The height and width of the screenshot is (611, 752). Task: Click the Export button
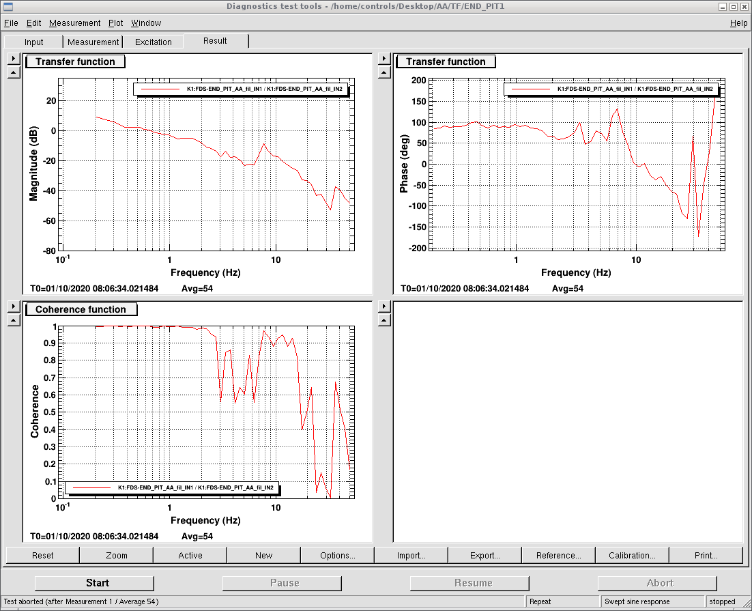coord(485,555)
